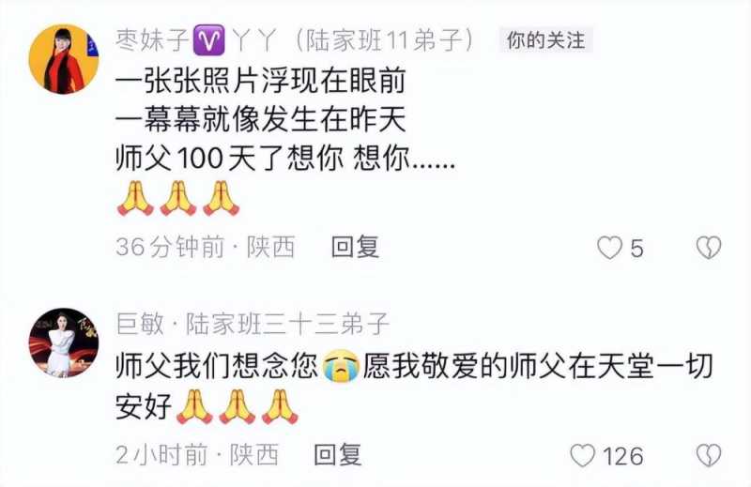This screenshot has height=487, width=751.
Task: Select comment text 一张张照片浮现在眼前
Action: click(x=261, y=81)
